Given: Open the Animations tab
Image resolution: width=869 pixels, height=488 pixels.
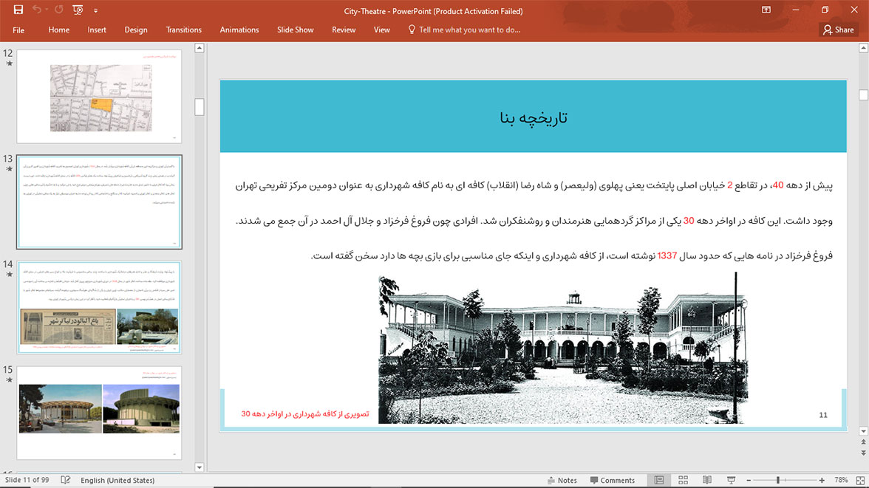Looking at the screenshot, I should coord(239,30).
